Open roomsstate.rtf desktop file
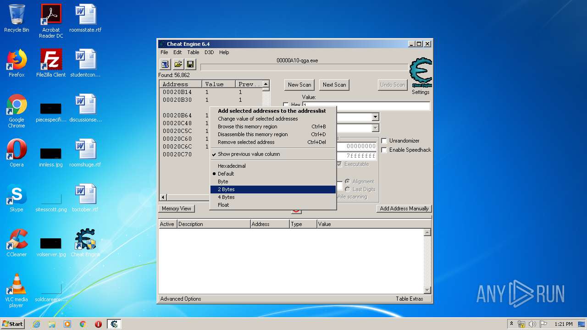The image size is (587, 330). (85, 18)
